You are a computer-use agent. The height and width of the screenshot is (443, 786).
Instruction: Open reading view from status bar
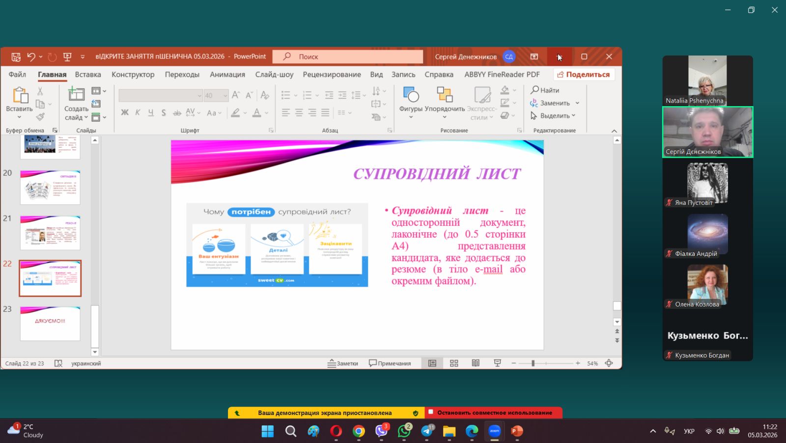pos(476,363)
